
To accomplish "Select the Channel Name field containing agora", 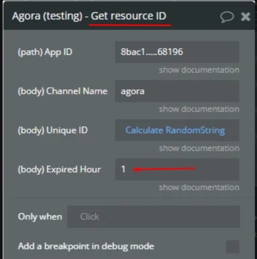I will click(x=177, y=91).
